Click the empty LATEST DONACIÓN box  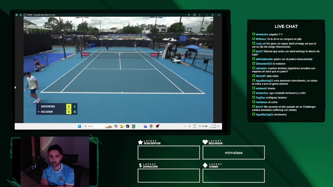point(169,176)
